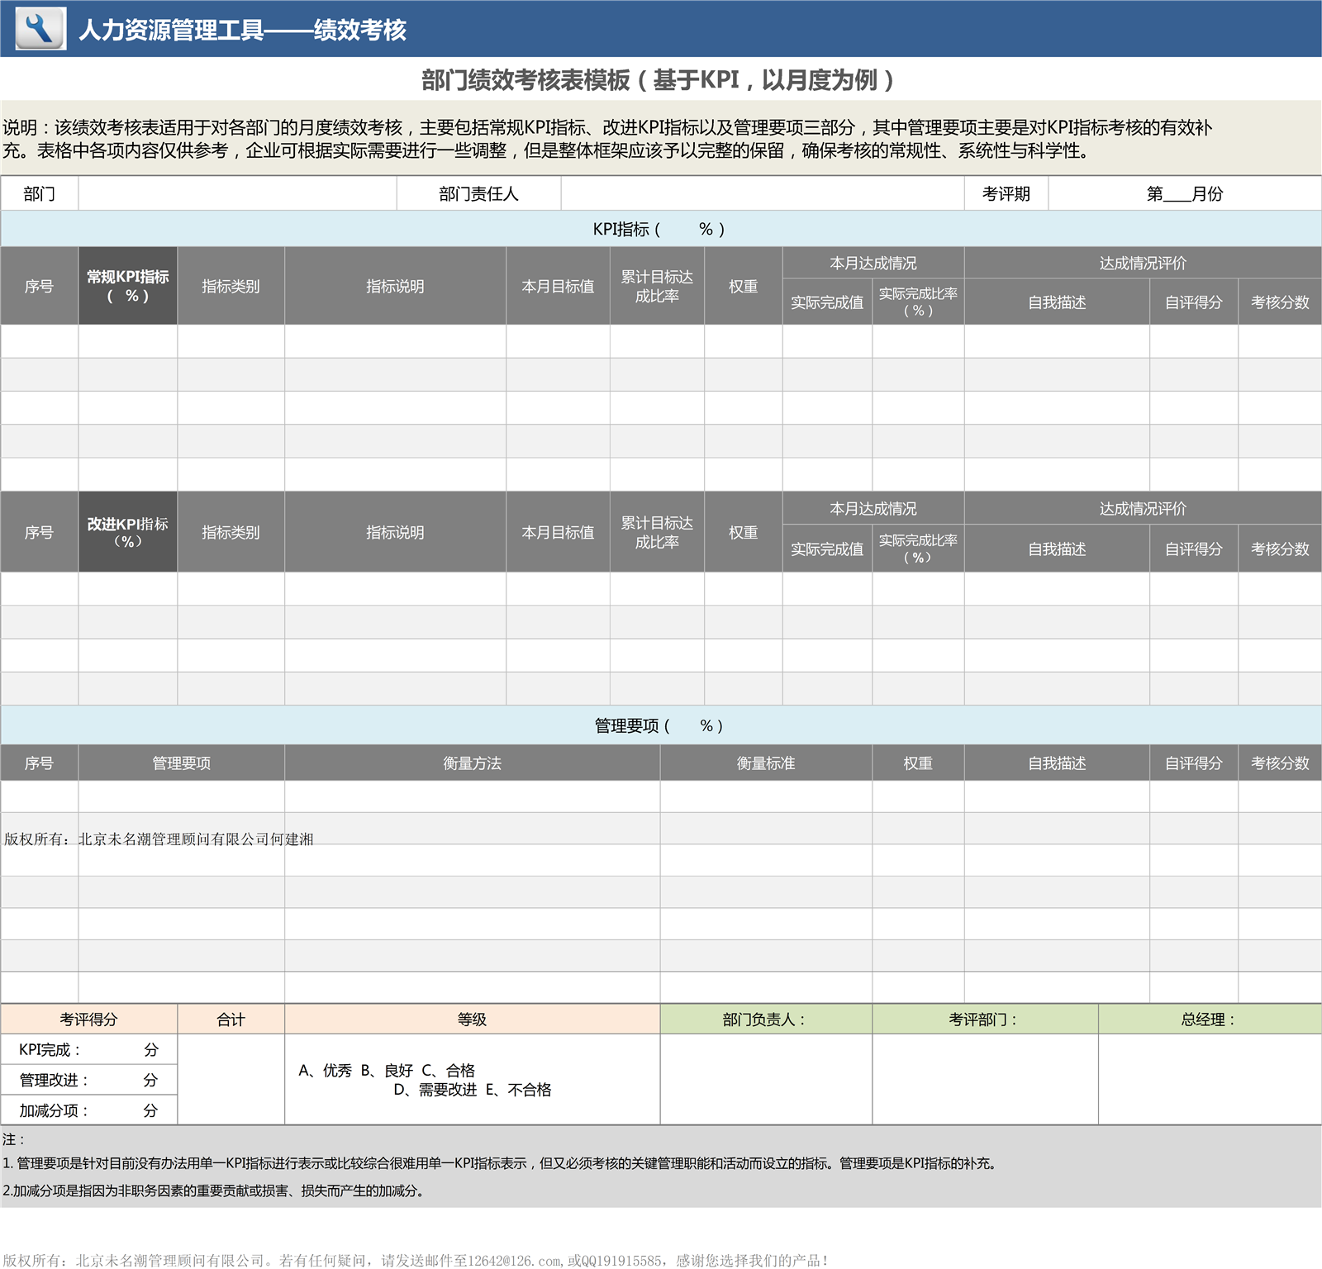This screenshot has height=1269, width=1322.
Task: Click the 加减分项 score cell
Action: (88, 1110)
